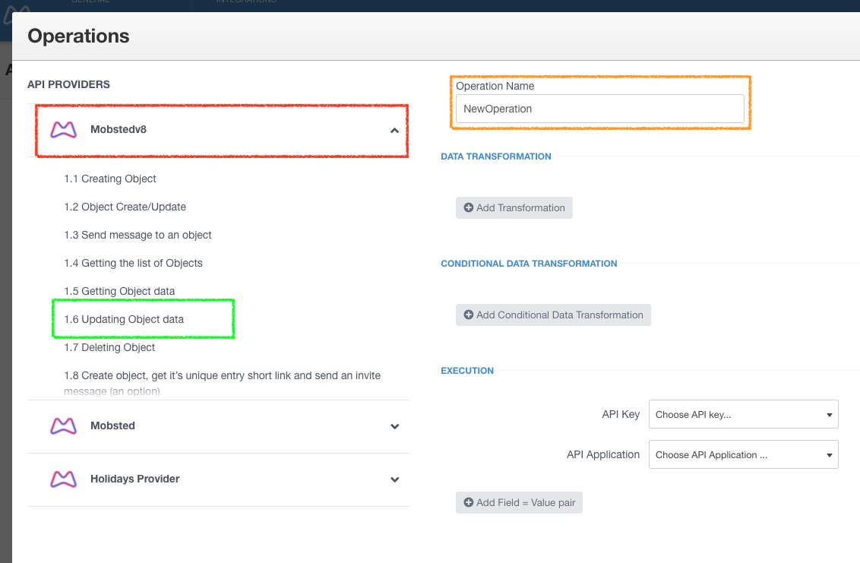Select 1.1 Creating Object operation

click(110, 179)
